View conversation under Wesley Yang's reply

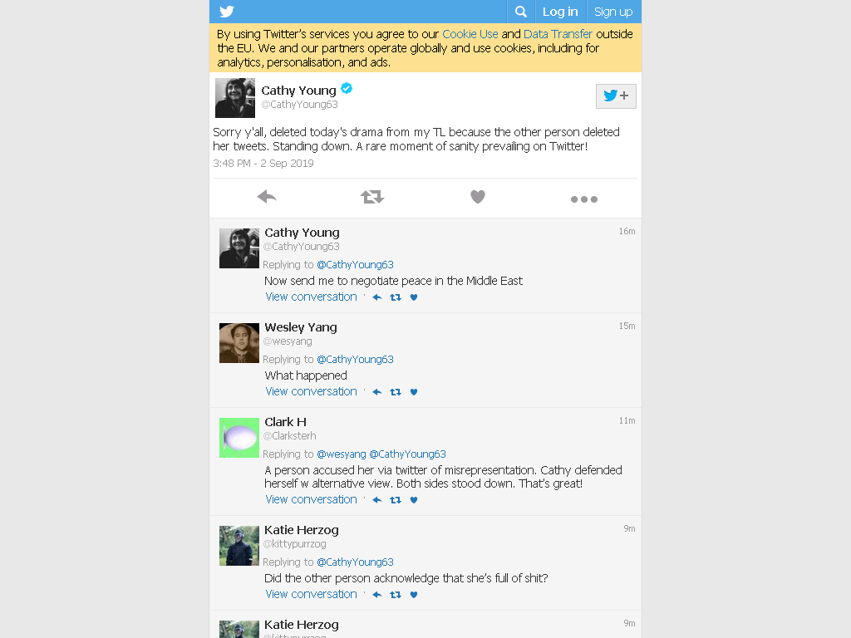coord(311,391)
